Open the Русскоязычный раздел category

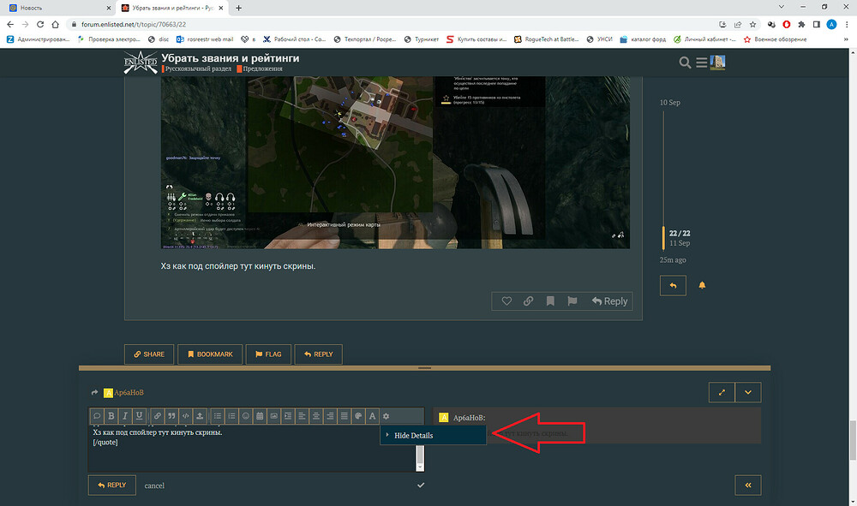pos(199,68)
